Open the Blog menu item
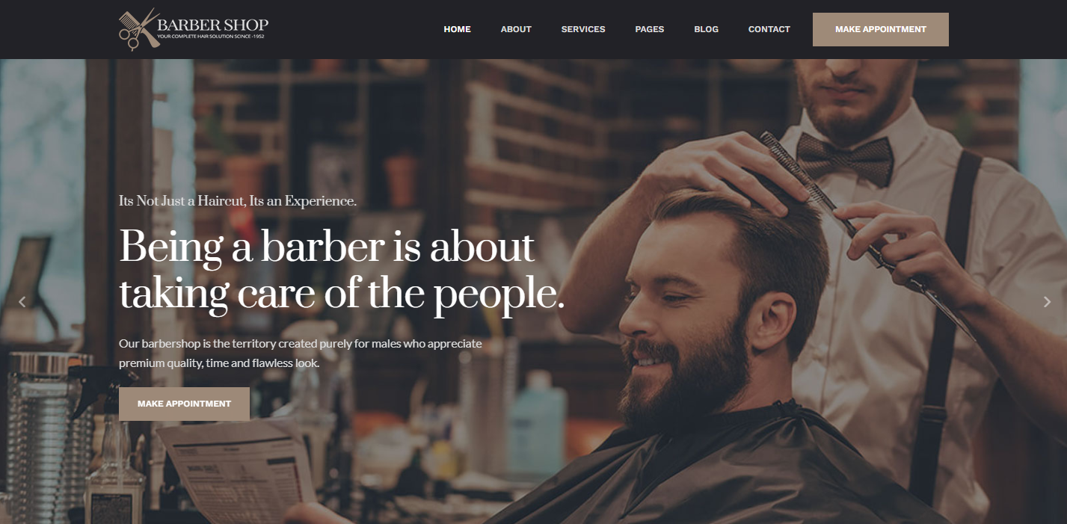The width and height of the screenshot is (1067, 524). point(706,29)
